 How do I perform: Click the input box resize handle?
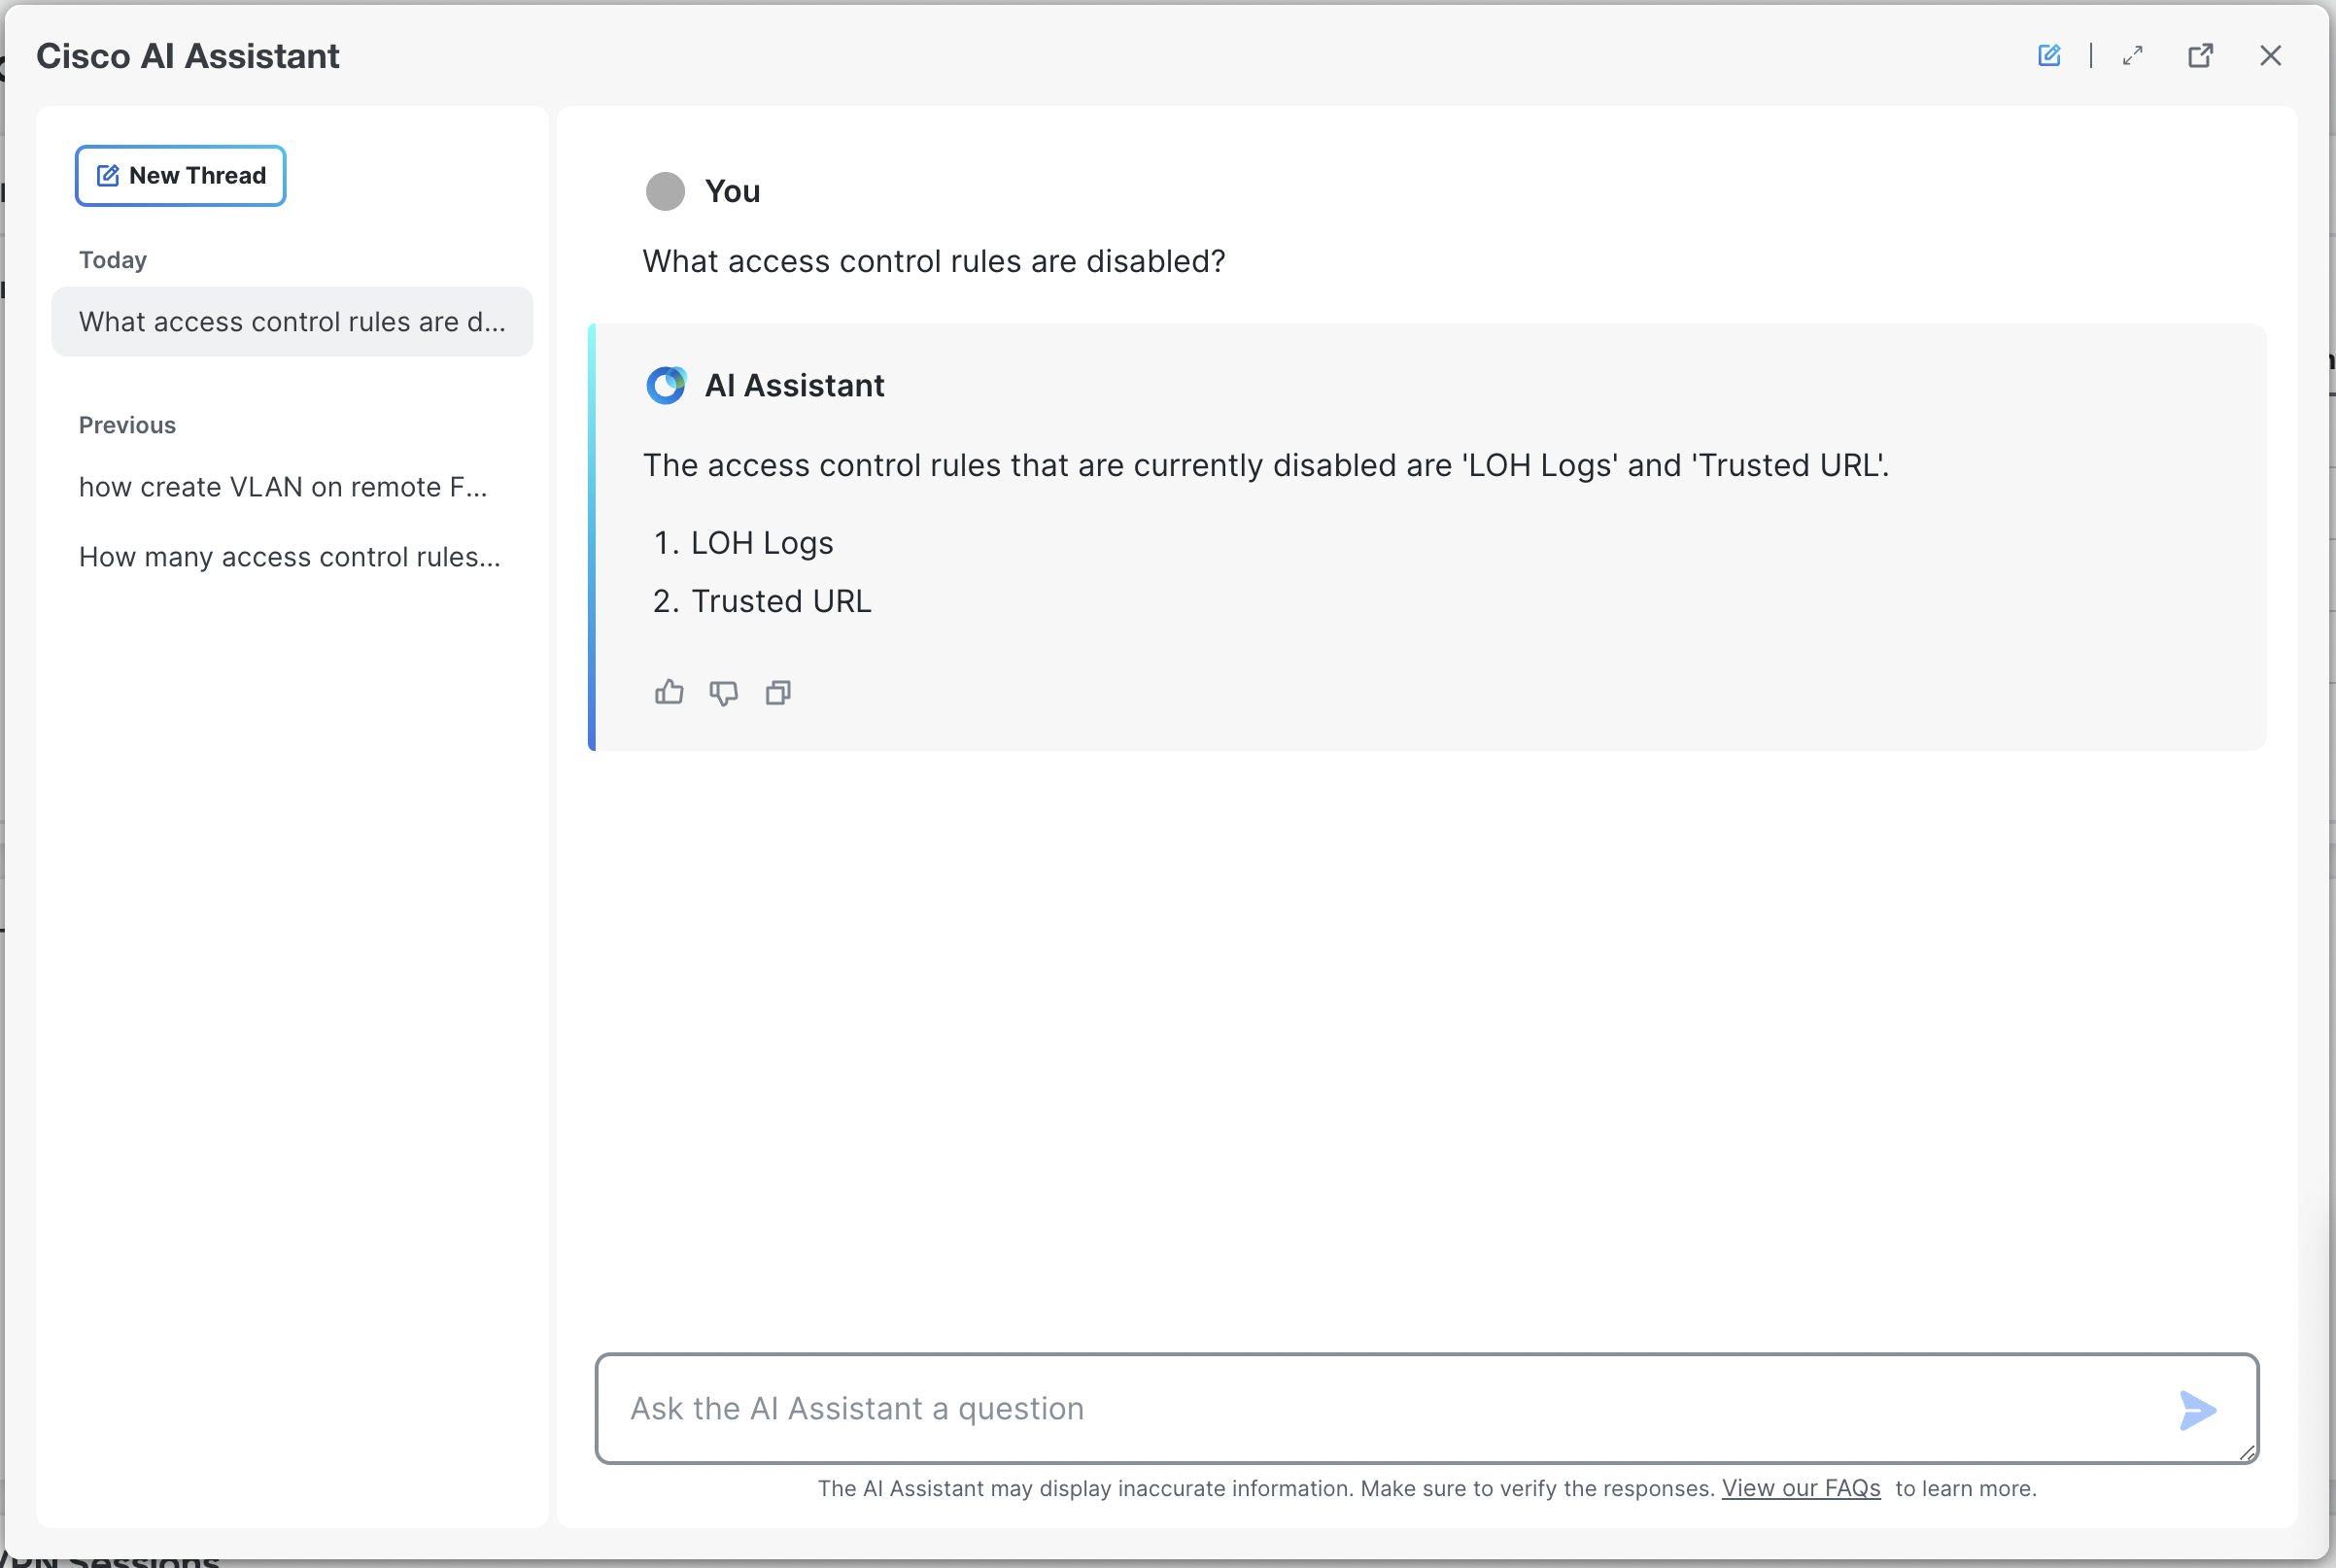tap(2246, 1453)
